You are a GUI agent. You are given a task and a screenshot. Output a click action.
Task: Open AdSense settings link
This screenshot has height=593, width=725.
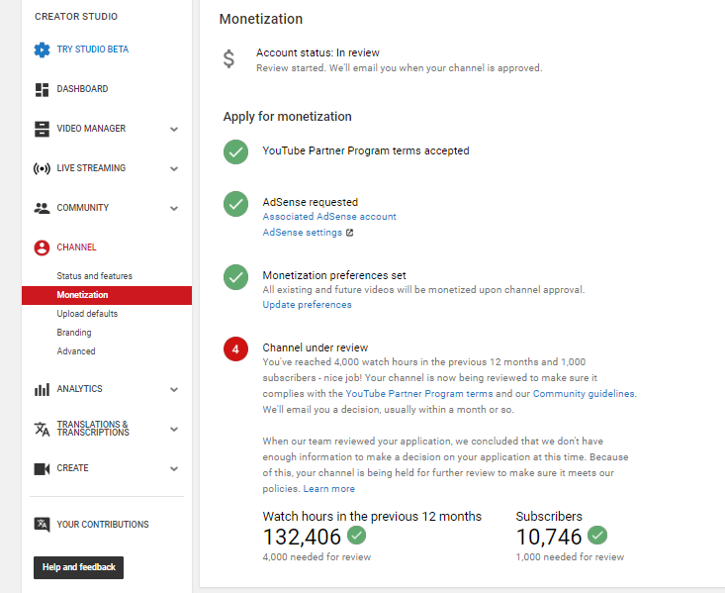tap(303, 233)
